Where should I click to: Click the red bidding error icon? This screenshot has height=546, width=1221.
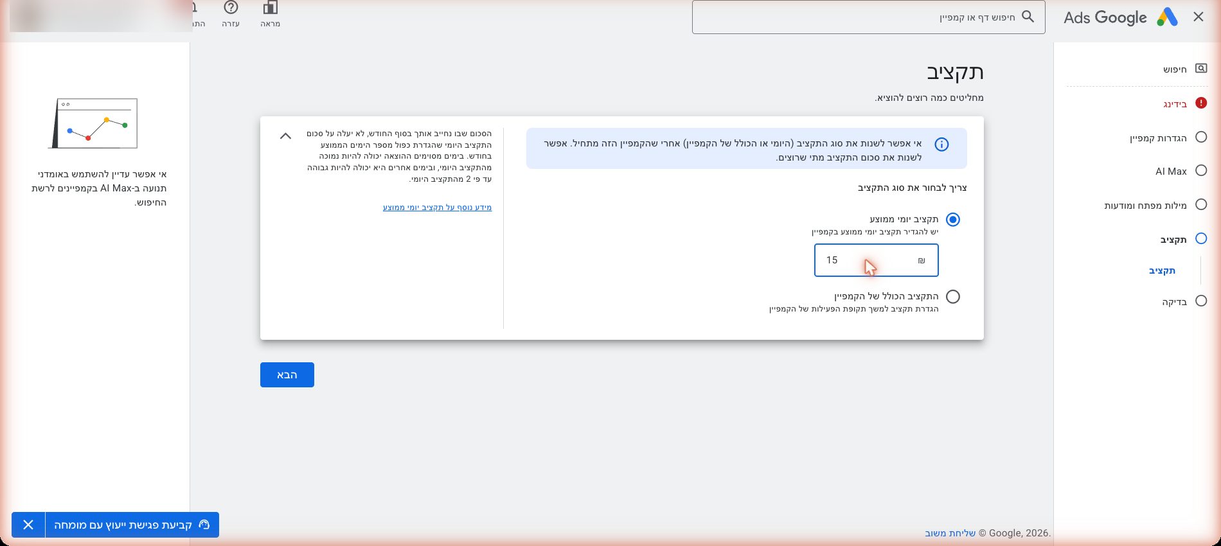coord(1201,103)
